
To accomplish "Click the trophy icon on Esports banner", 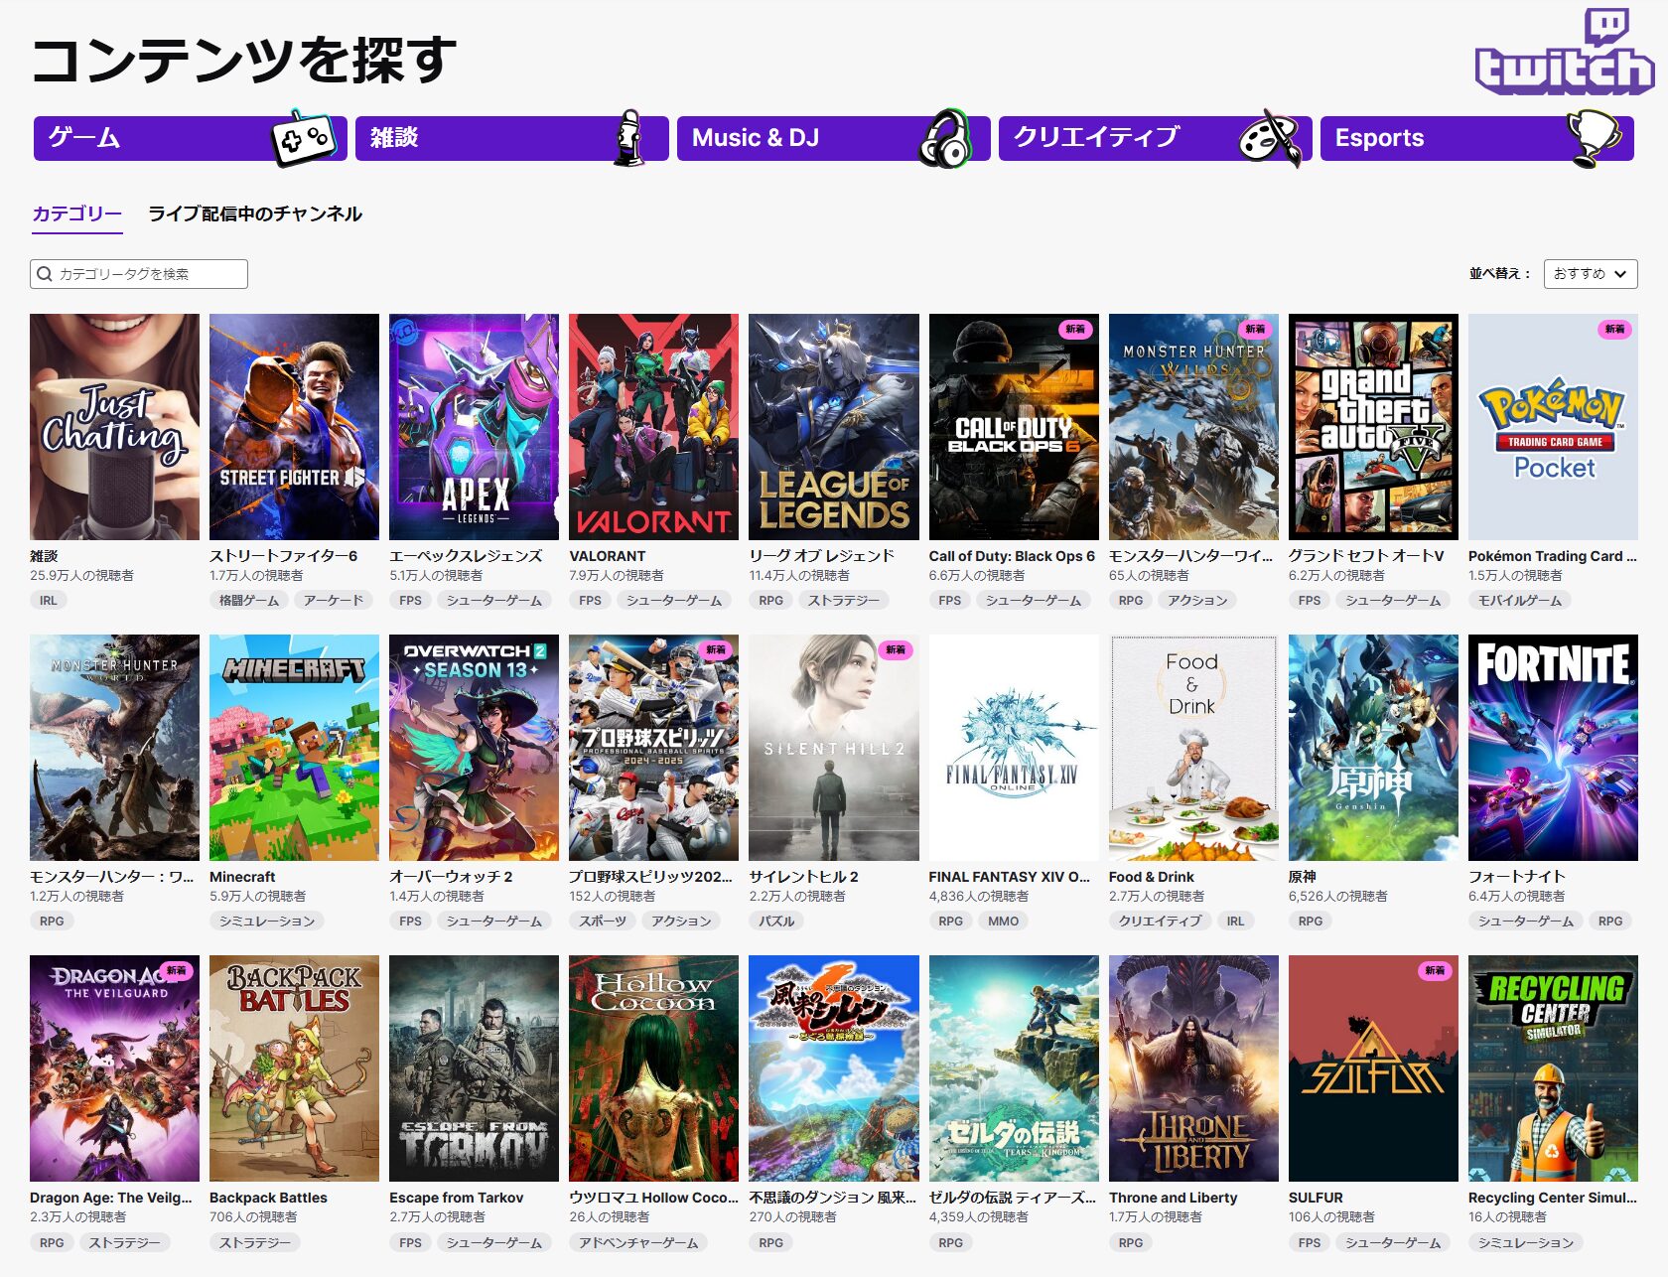I will [x=1593, y=138].
